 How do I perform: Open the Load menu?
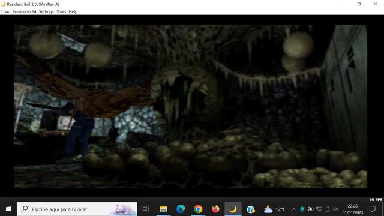(x=6, y=11)
